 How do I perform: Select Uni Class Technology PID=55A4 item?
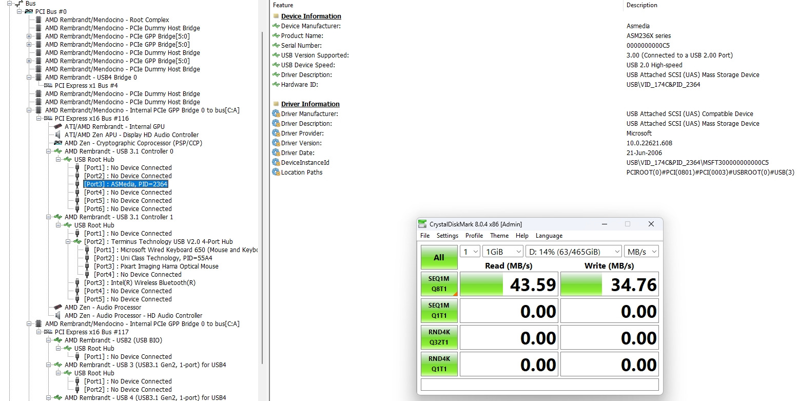tap(153, 258)
